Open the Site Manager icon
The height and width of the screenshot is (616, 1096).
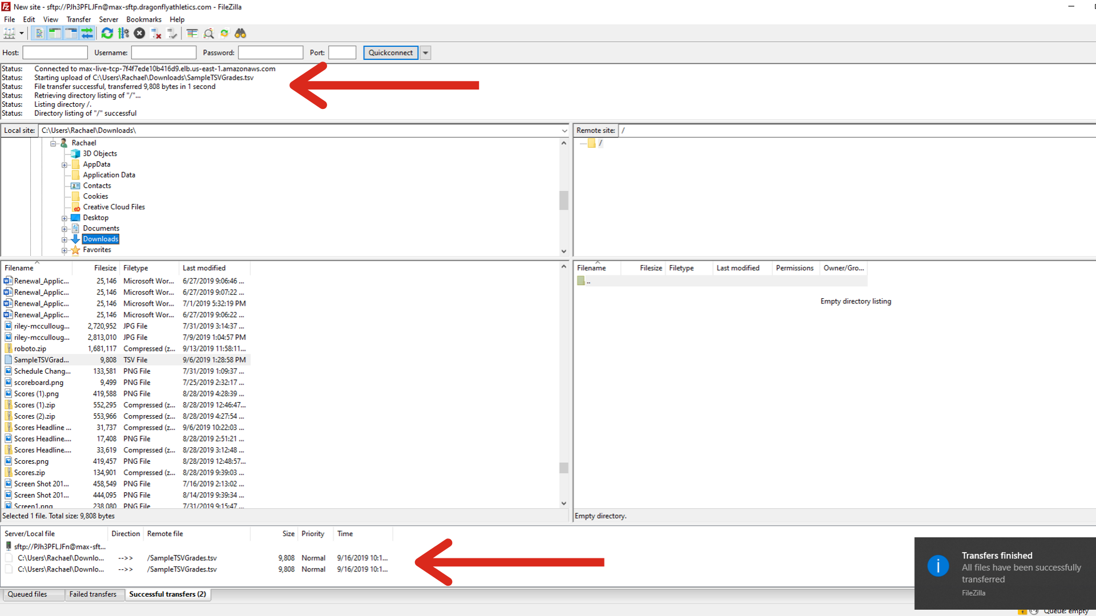(9, 34)
